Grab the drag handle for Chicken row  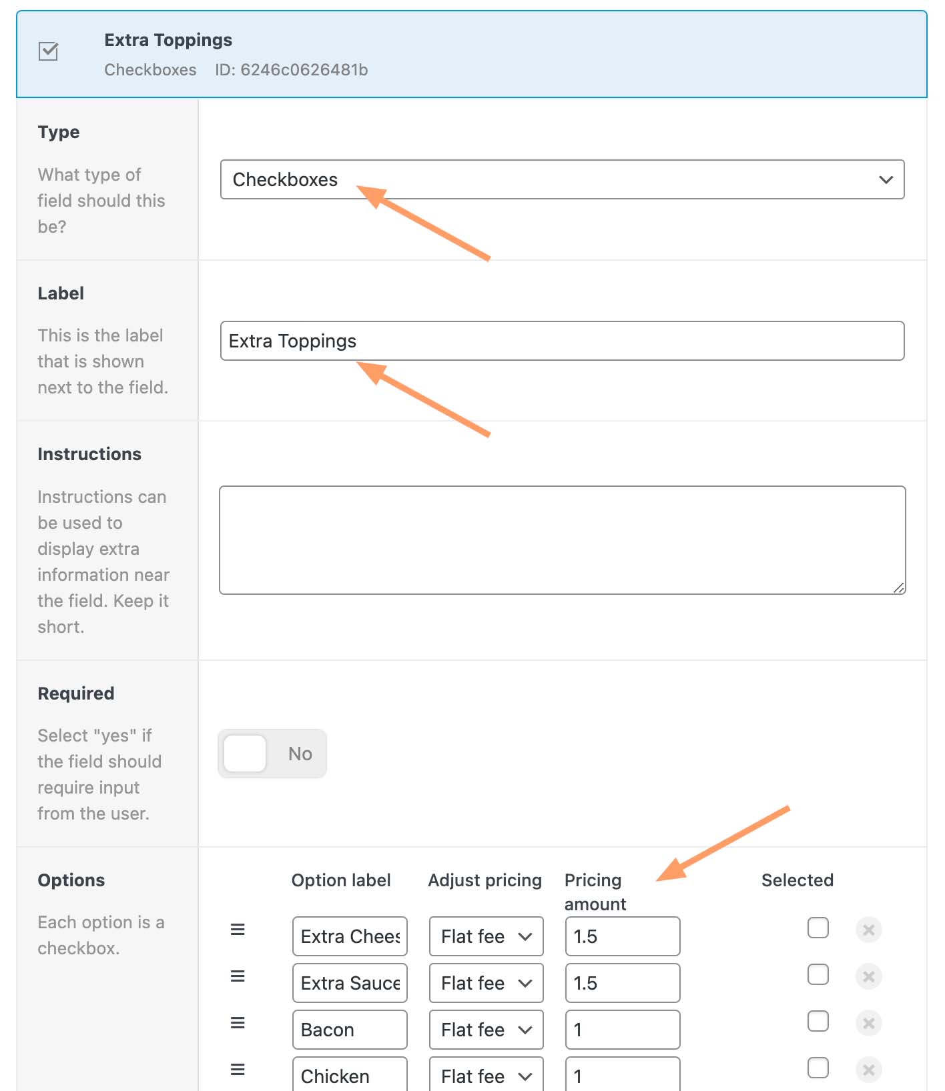click(238, 1070)
